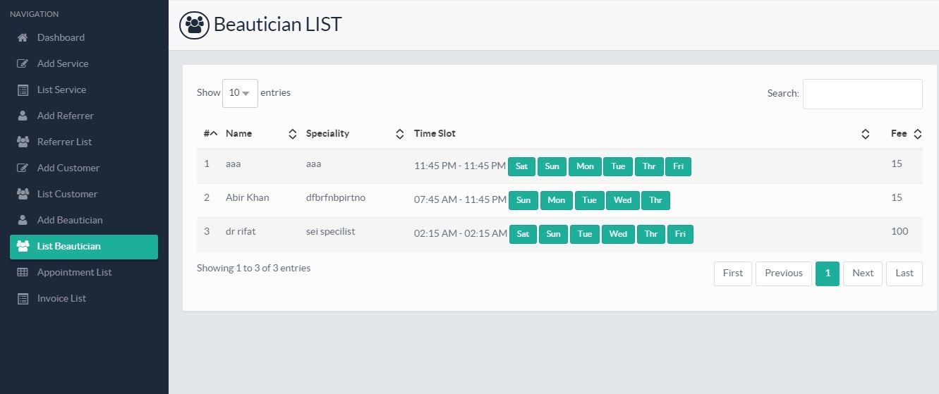Open List Service menu item

coord(61,90)
